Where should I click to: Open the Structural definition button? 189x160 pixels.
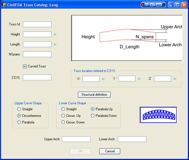pyautogui.click(x=94, y=95)
